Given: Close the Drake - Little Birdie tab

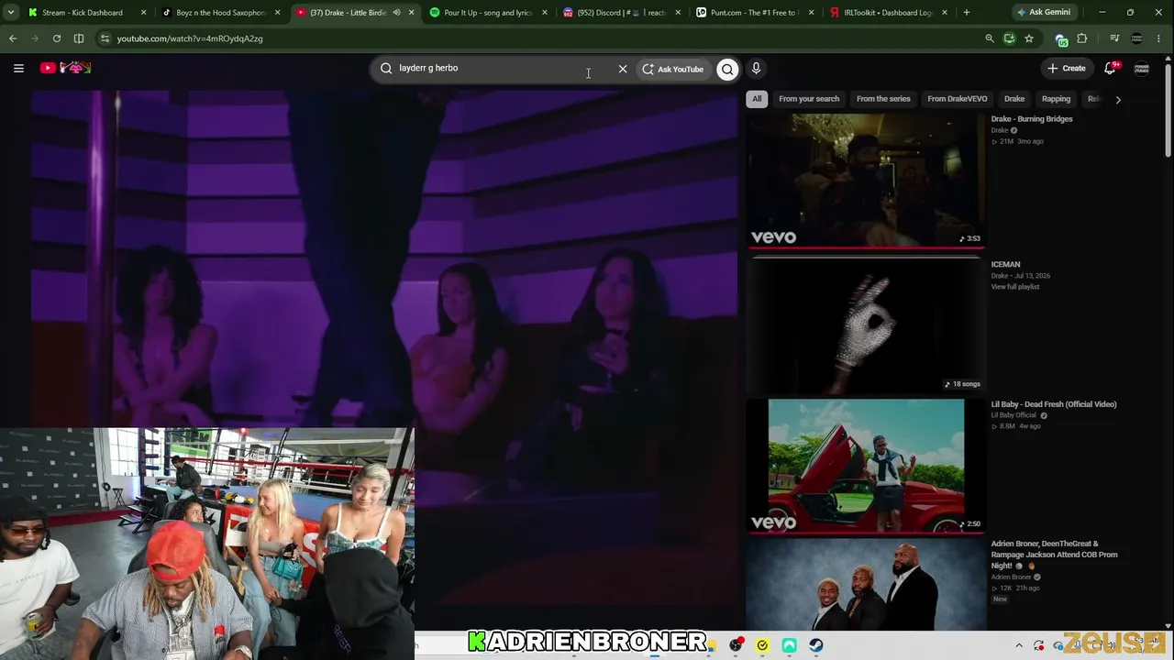Looking at the screenshot, I should pyautogui.click(x=411, y=13).
